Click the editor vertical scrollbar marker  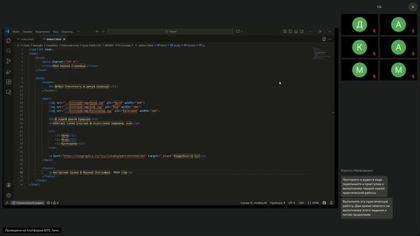(x=333, y=113)
